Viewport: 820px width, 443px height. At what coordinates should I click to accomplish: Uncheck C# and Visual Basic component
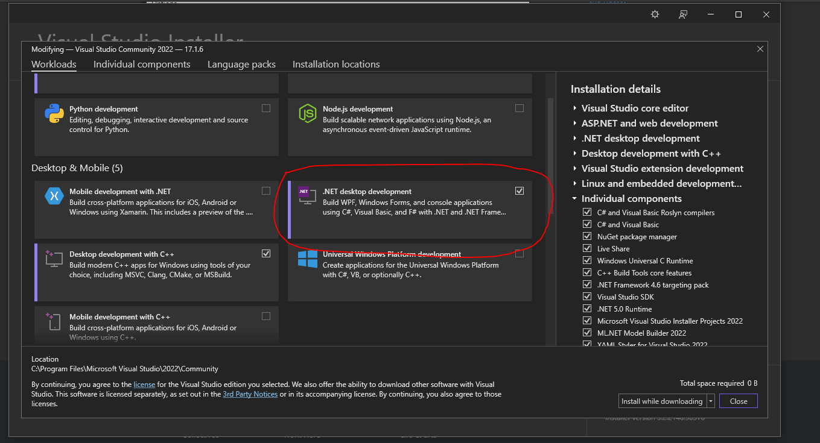[x=587, y=224]
